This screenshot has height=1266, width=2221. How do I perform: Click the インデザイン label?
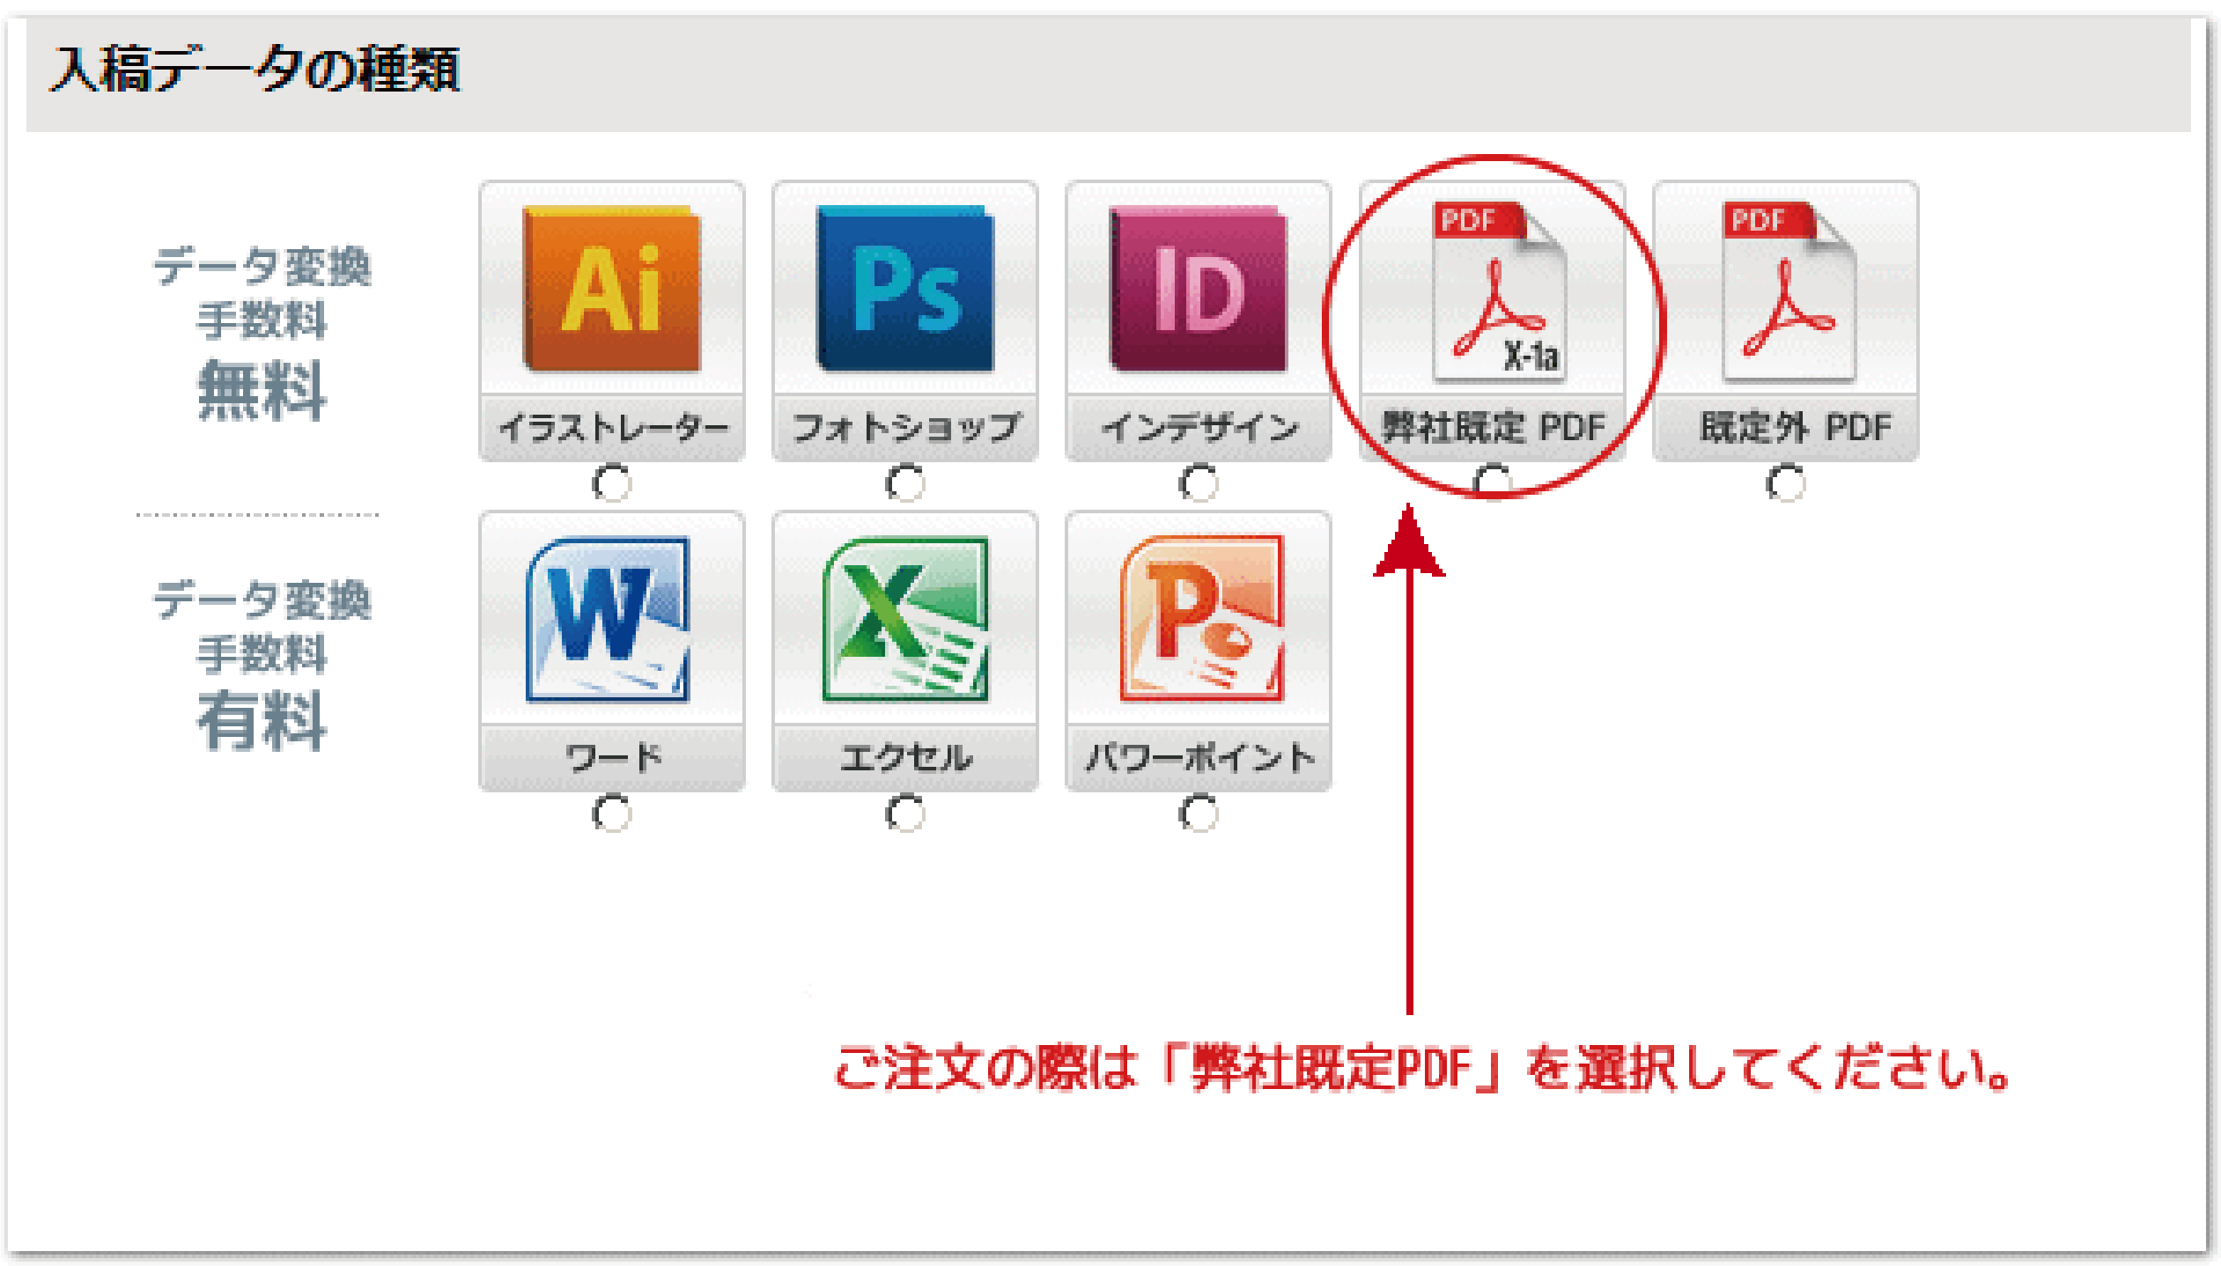[x=1200, y=428]
